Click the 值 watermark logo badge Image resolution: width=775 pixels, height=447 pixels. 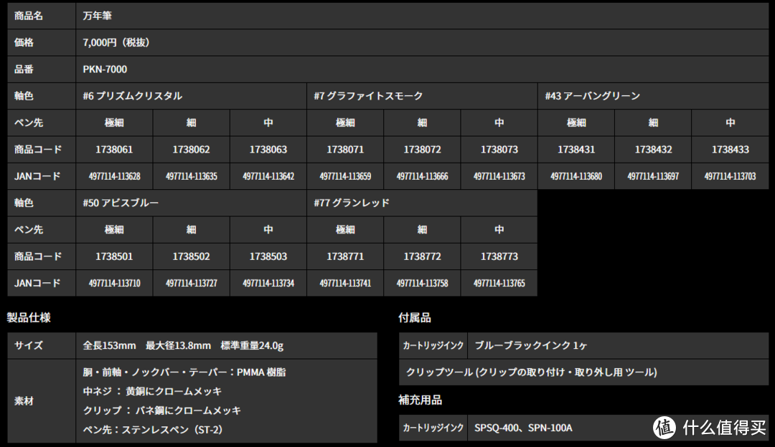point(664,428)
